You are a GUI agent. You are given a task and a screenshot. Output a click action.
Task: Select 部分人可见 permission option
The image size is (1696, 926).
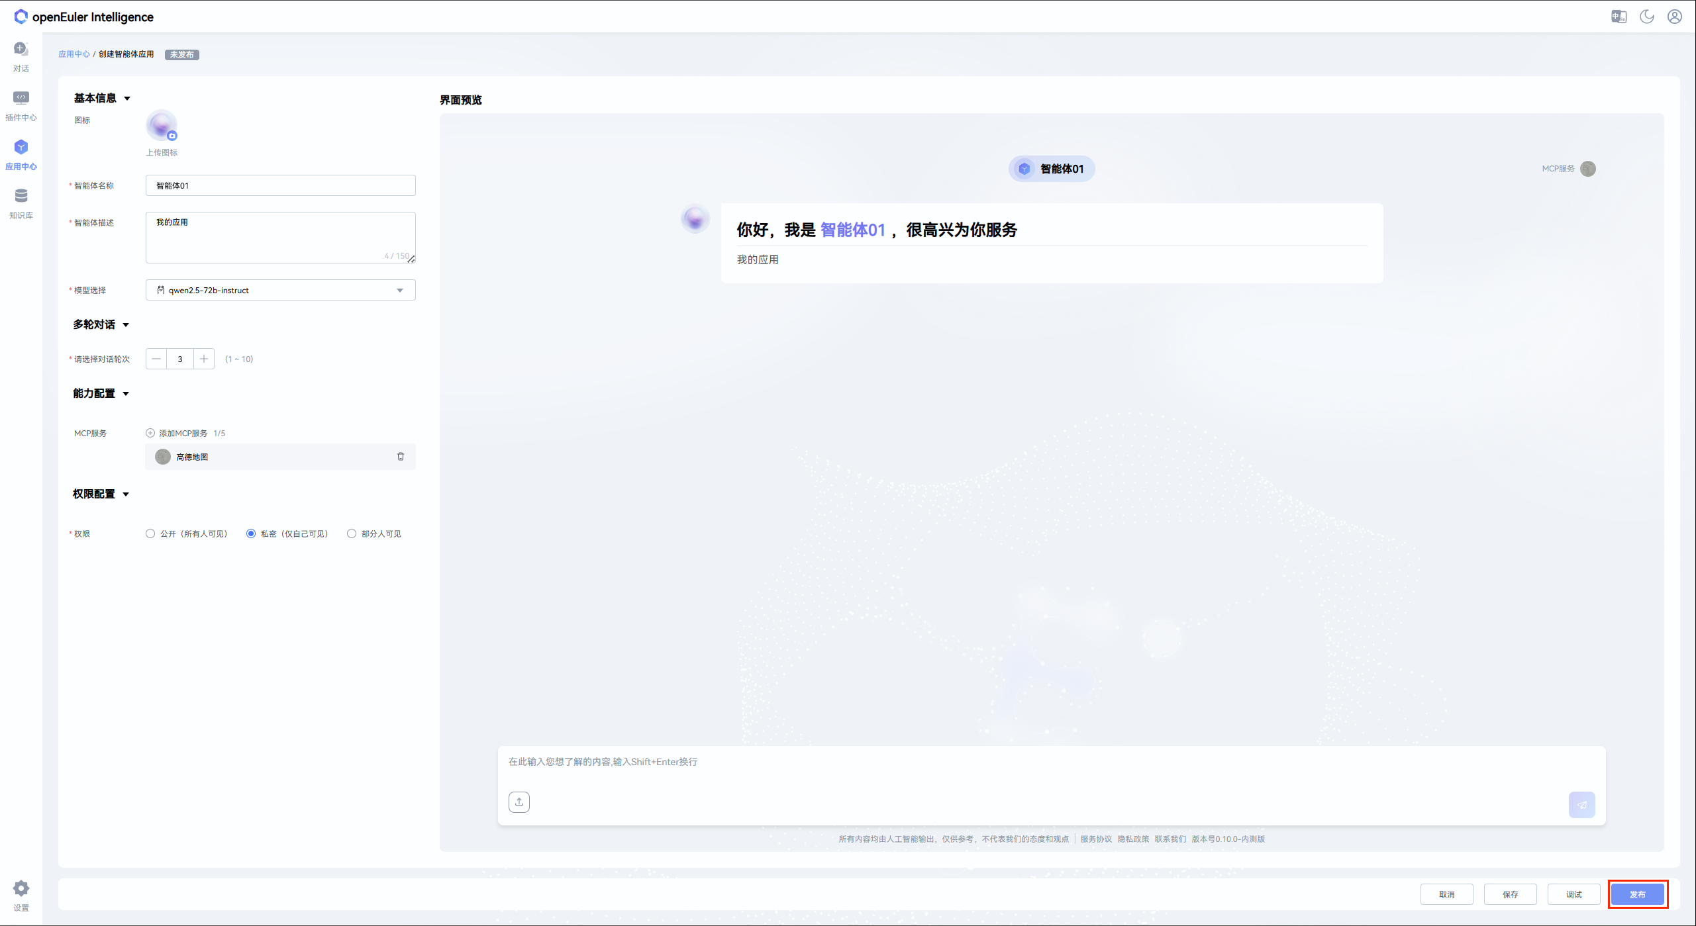[x=352, y=533]
